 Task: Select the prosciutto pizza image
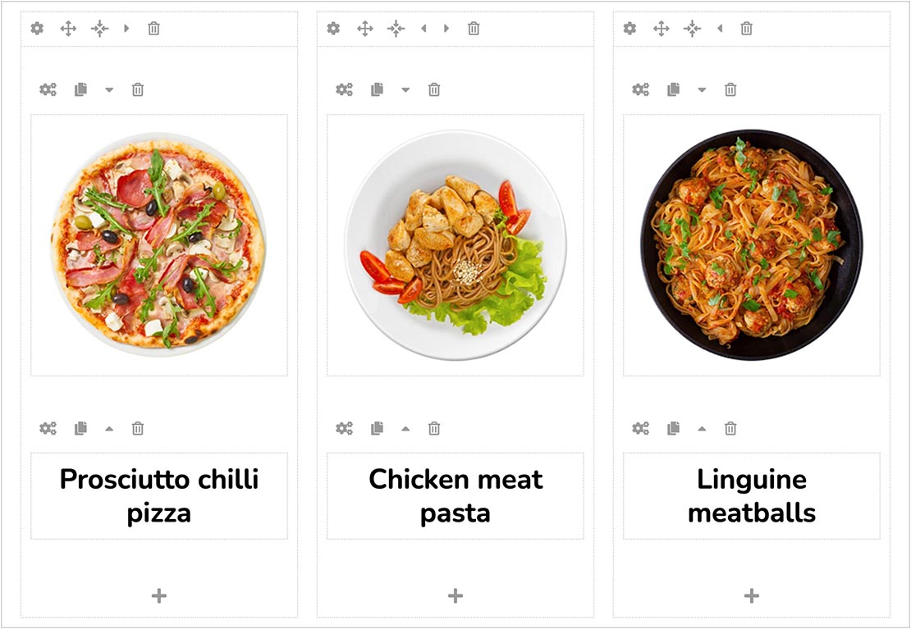pos(158,244)
